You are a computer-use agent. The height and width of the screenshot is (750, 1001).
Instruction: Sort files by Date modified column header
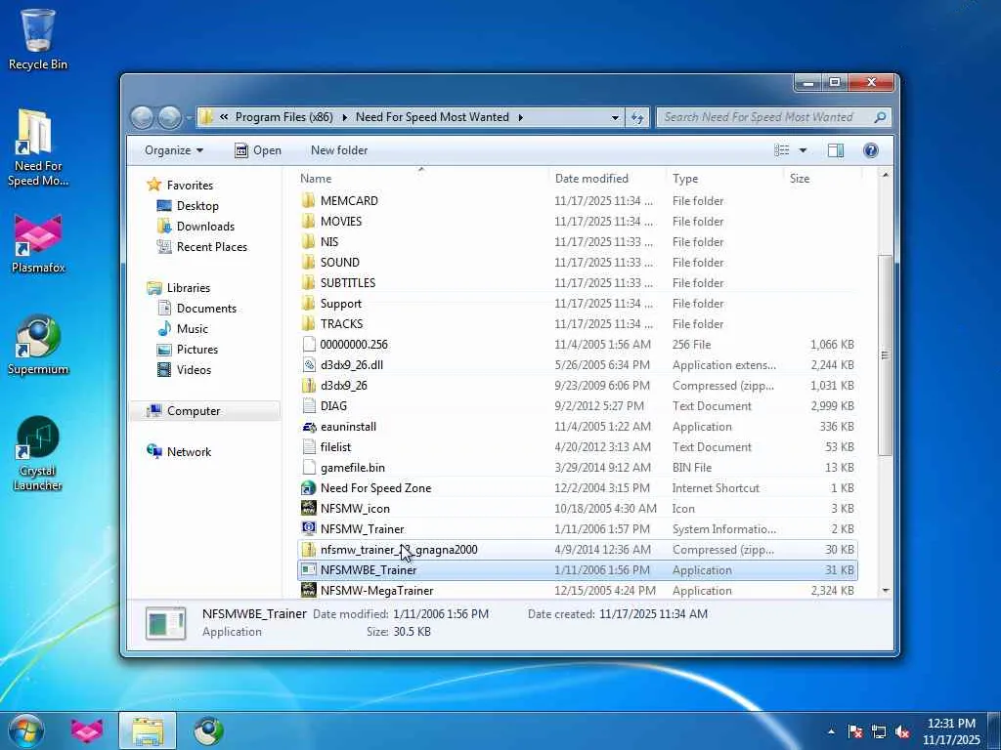(591, 179)
